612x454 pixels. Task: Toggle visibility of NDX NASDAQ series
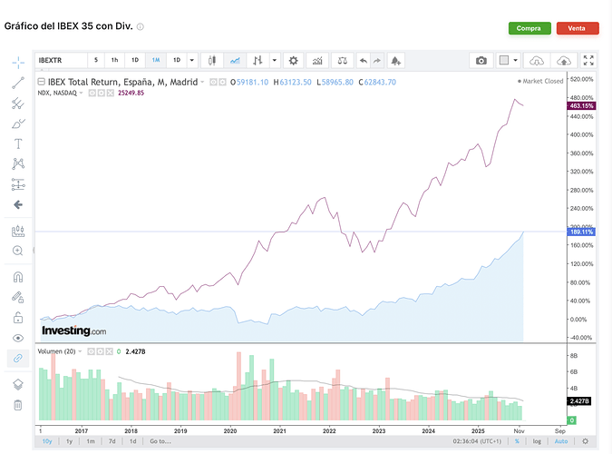coord(92,93)
